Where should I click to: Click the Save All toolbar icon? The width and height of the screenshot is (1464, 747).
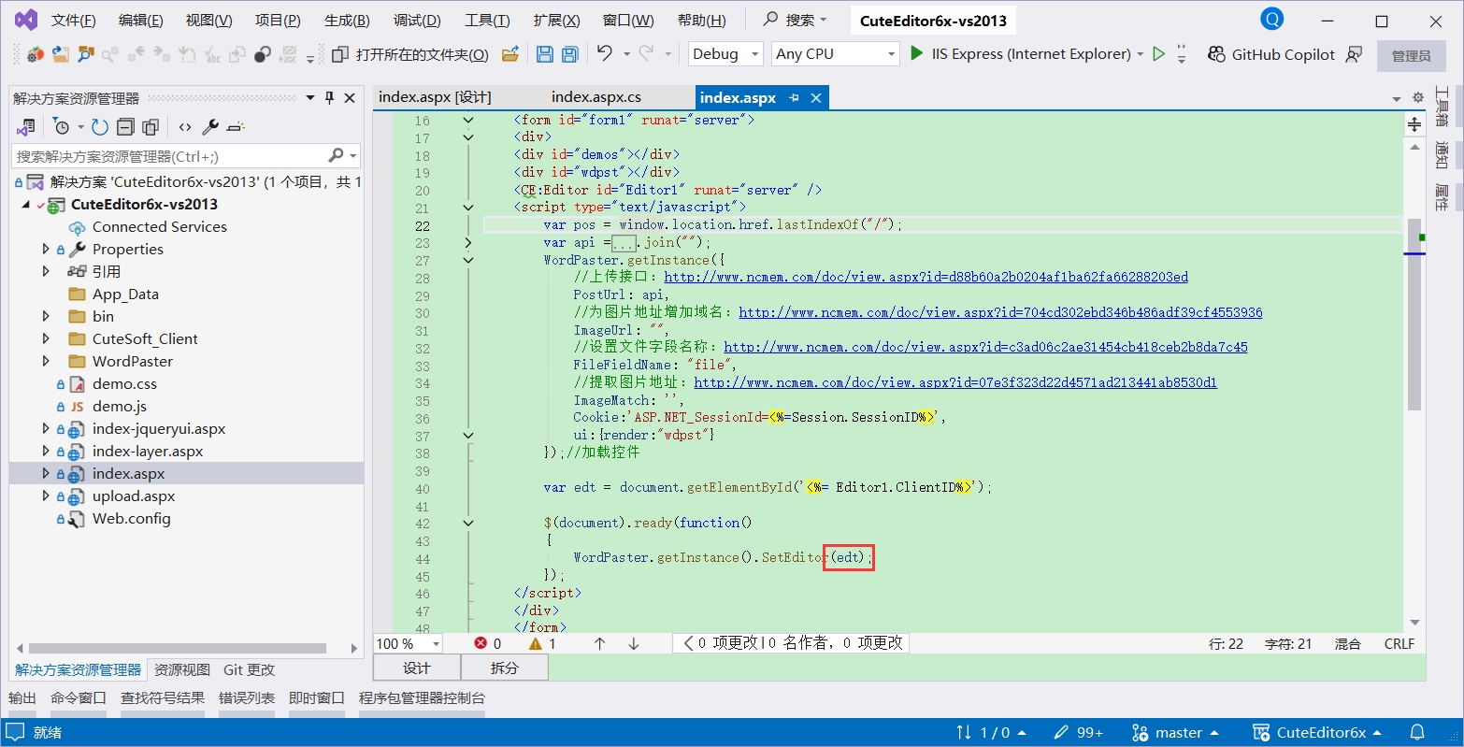(568, 54)
